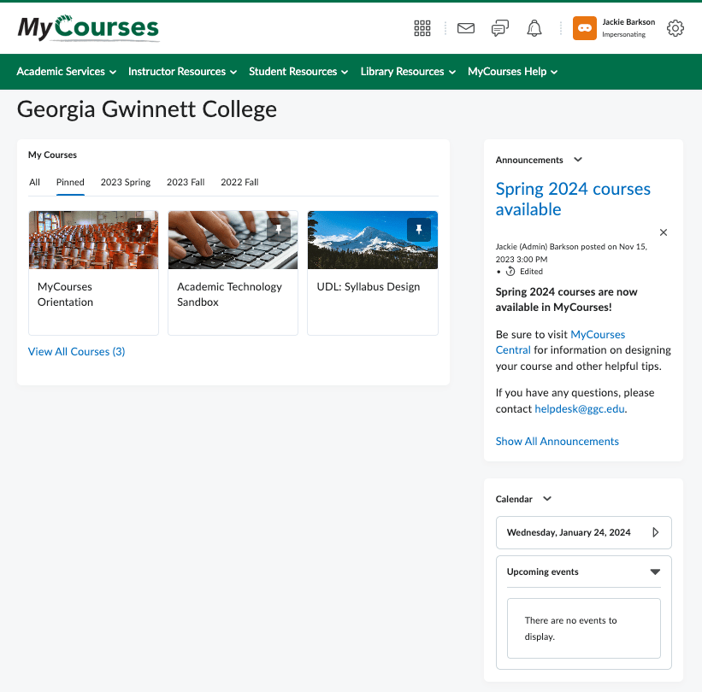
Task: Collapse the Upcoming events section
Action: (x=655, y=572)
